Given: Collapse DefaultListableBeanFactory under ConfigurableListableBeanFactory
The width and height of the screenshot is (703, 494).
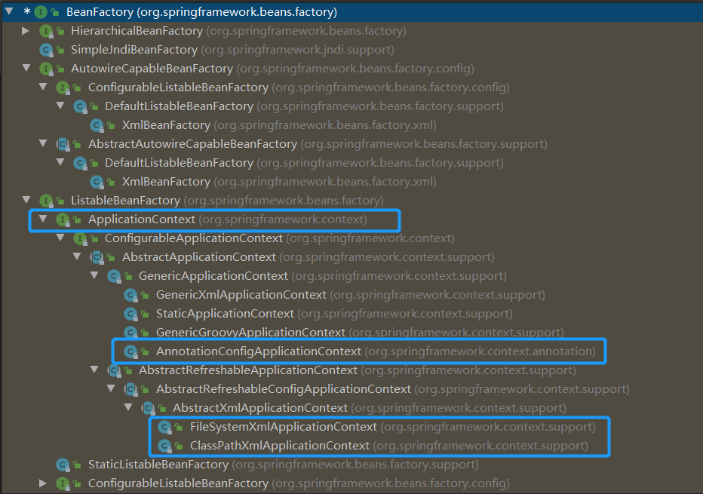Looking at the screenshot, I should pos(60,106).
